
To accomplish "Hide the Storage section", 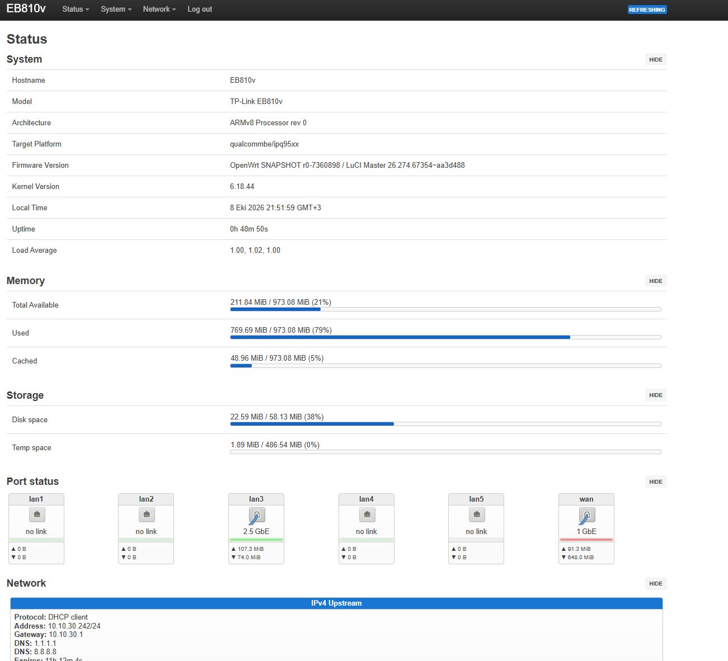I will coord(656,395).
